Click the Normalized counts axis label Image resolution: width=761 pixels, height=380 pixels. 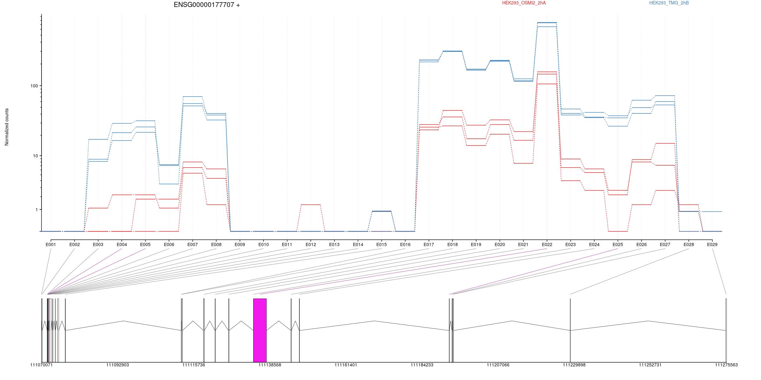tap(7, 127)
